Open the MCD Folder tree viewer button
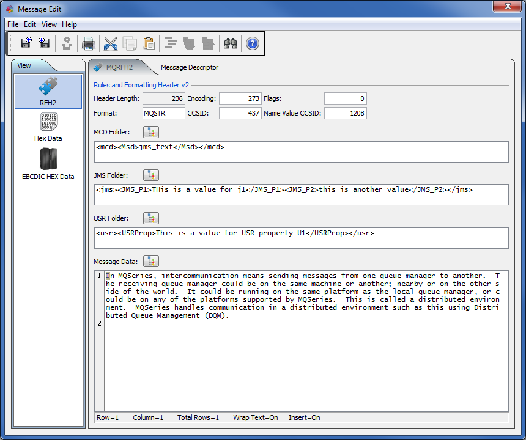Screen dimensions: 526x440 [x=151, y=132]
